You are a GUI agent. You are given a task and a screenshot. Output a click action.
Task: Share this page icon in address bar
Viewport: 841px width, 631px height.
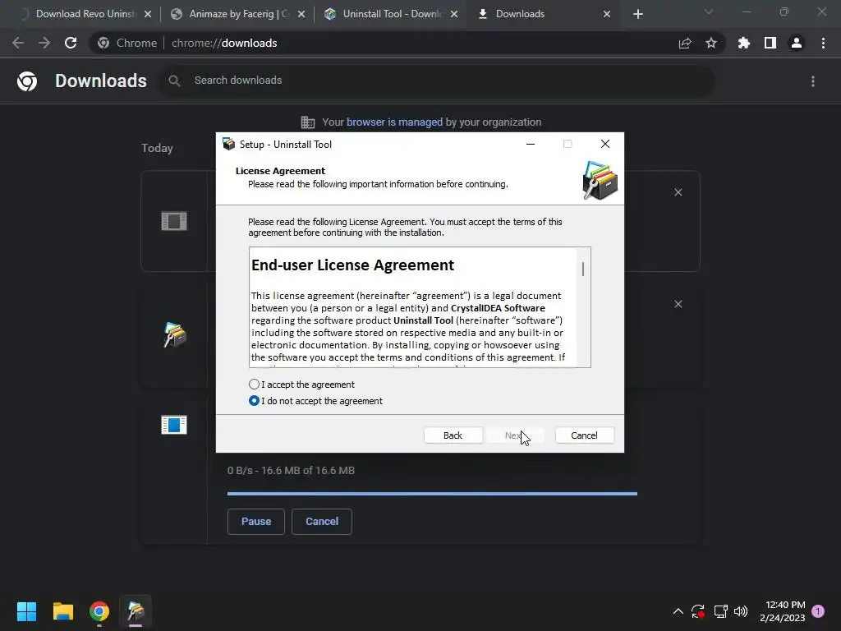(x=685, y=43)
